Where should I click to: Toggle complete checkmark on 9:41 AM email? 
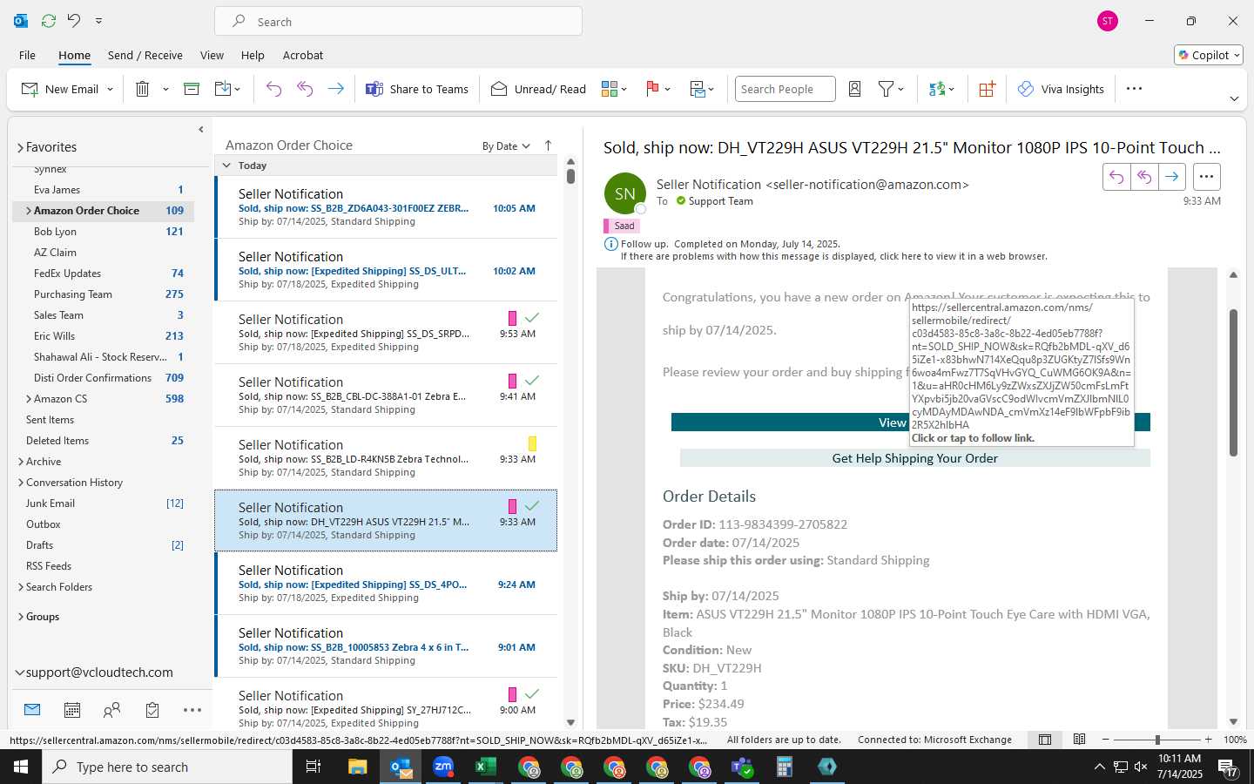[532, 381]
